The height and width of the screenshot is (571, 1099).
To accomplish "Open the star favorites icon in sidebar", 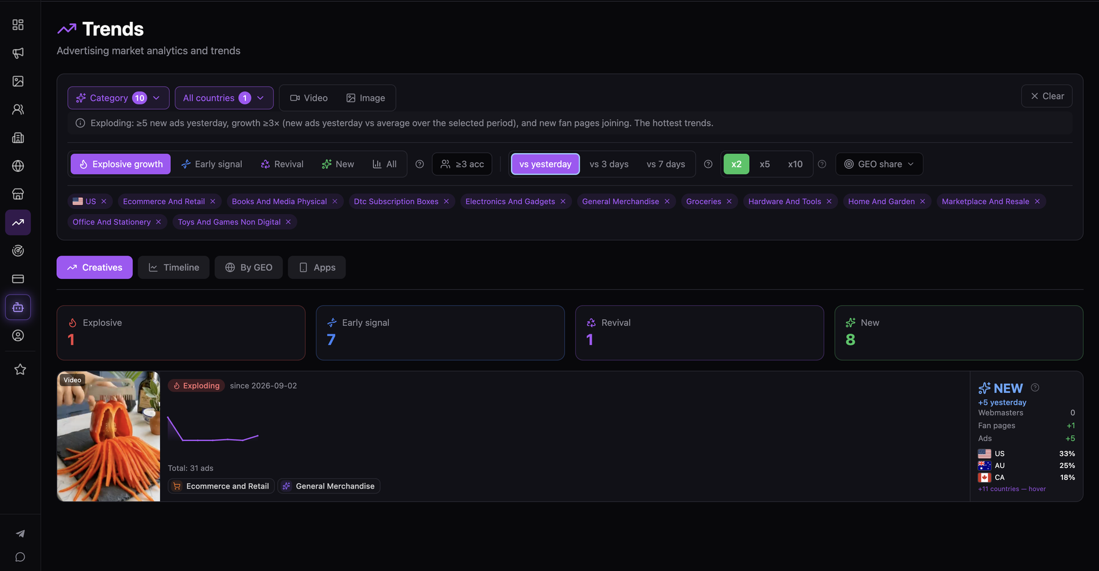I will click(20, 369).
